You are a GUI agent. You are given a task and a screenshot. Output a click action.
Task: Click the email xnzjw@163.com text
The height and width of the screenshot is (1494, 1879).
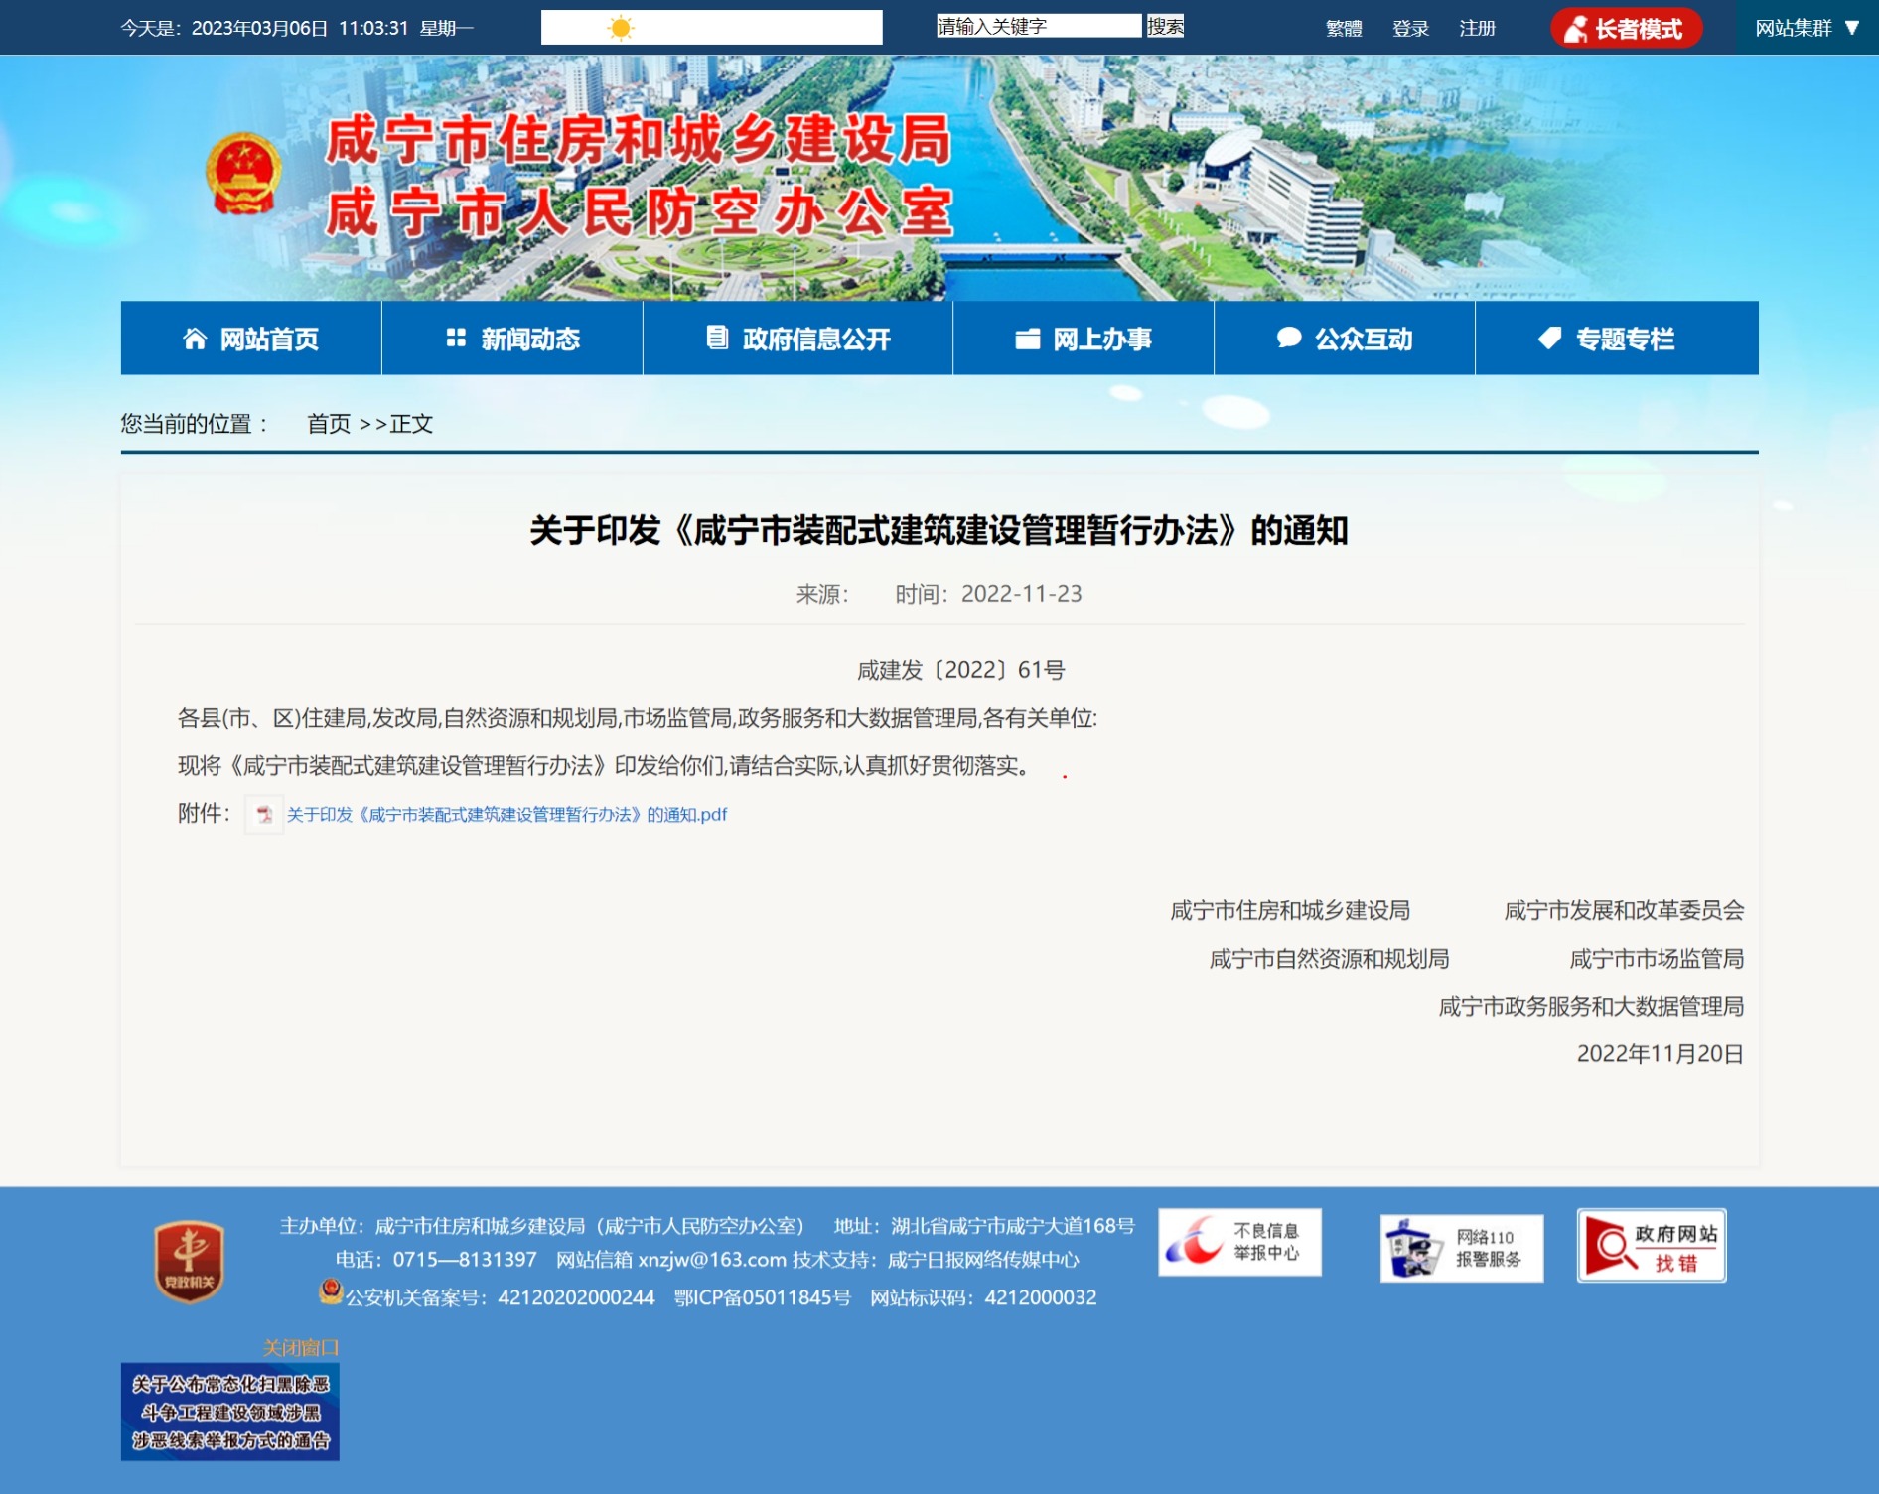click(712, 1260)
